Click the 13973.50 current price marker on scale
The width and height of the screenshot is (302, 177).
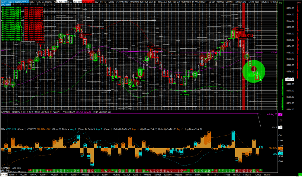click(x=290, y=79)
